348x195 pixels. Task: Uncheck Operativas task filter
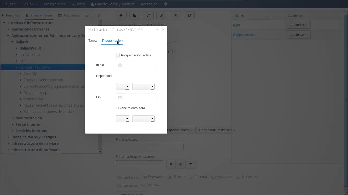[145, 177]
